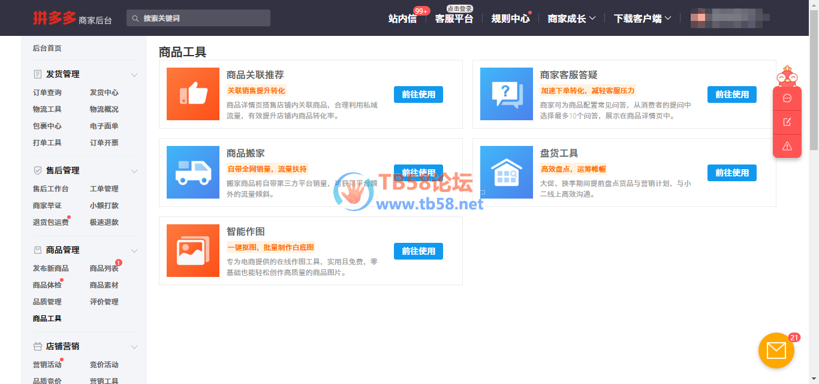
Task: Open 营销活动 in sidebar
Action: (x=47, y=365)
